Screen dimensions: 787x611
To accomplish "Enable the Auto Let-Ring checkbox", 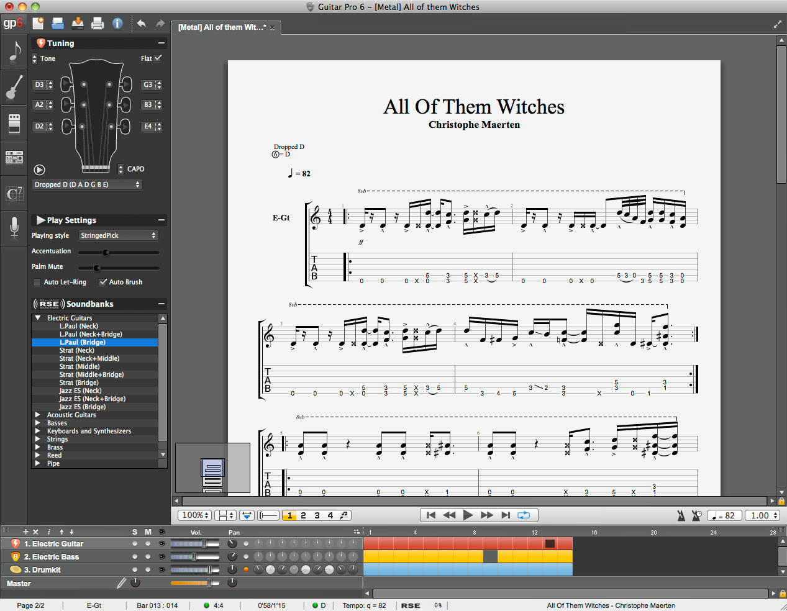I will [x=36, y=281].
